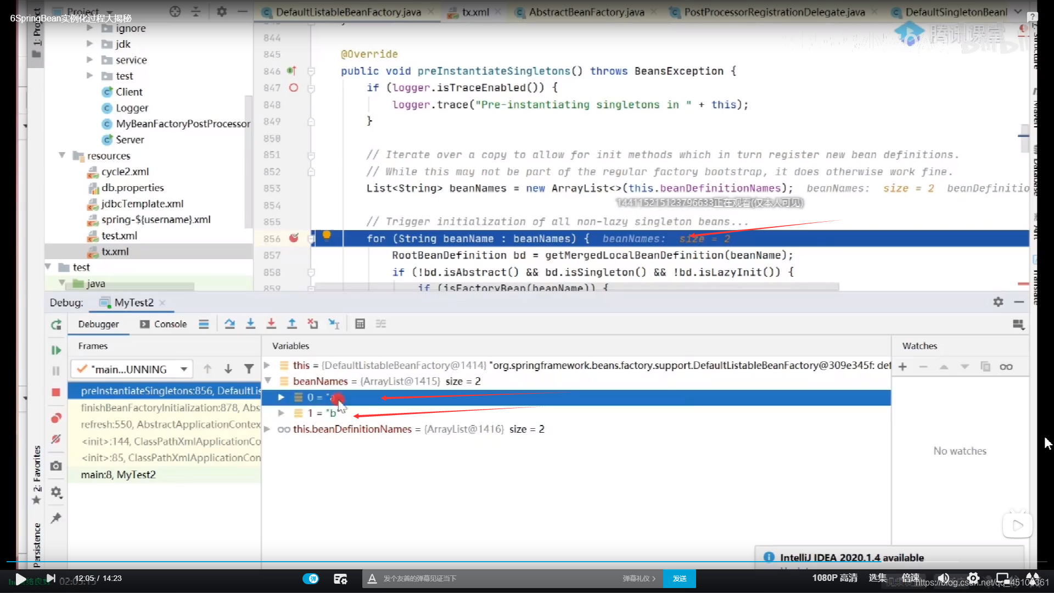This screenshot has height=593, width=1054.
Task: Expand beanNames element 1
Action: pos(281,413)
